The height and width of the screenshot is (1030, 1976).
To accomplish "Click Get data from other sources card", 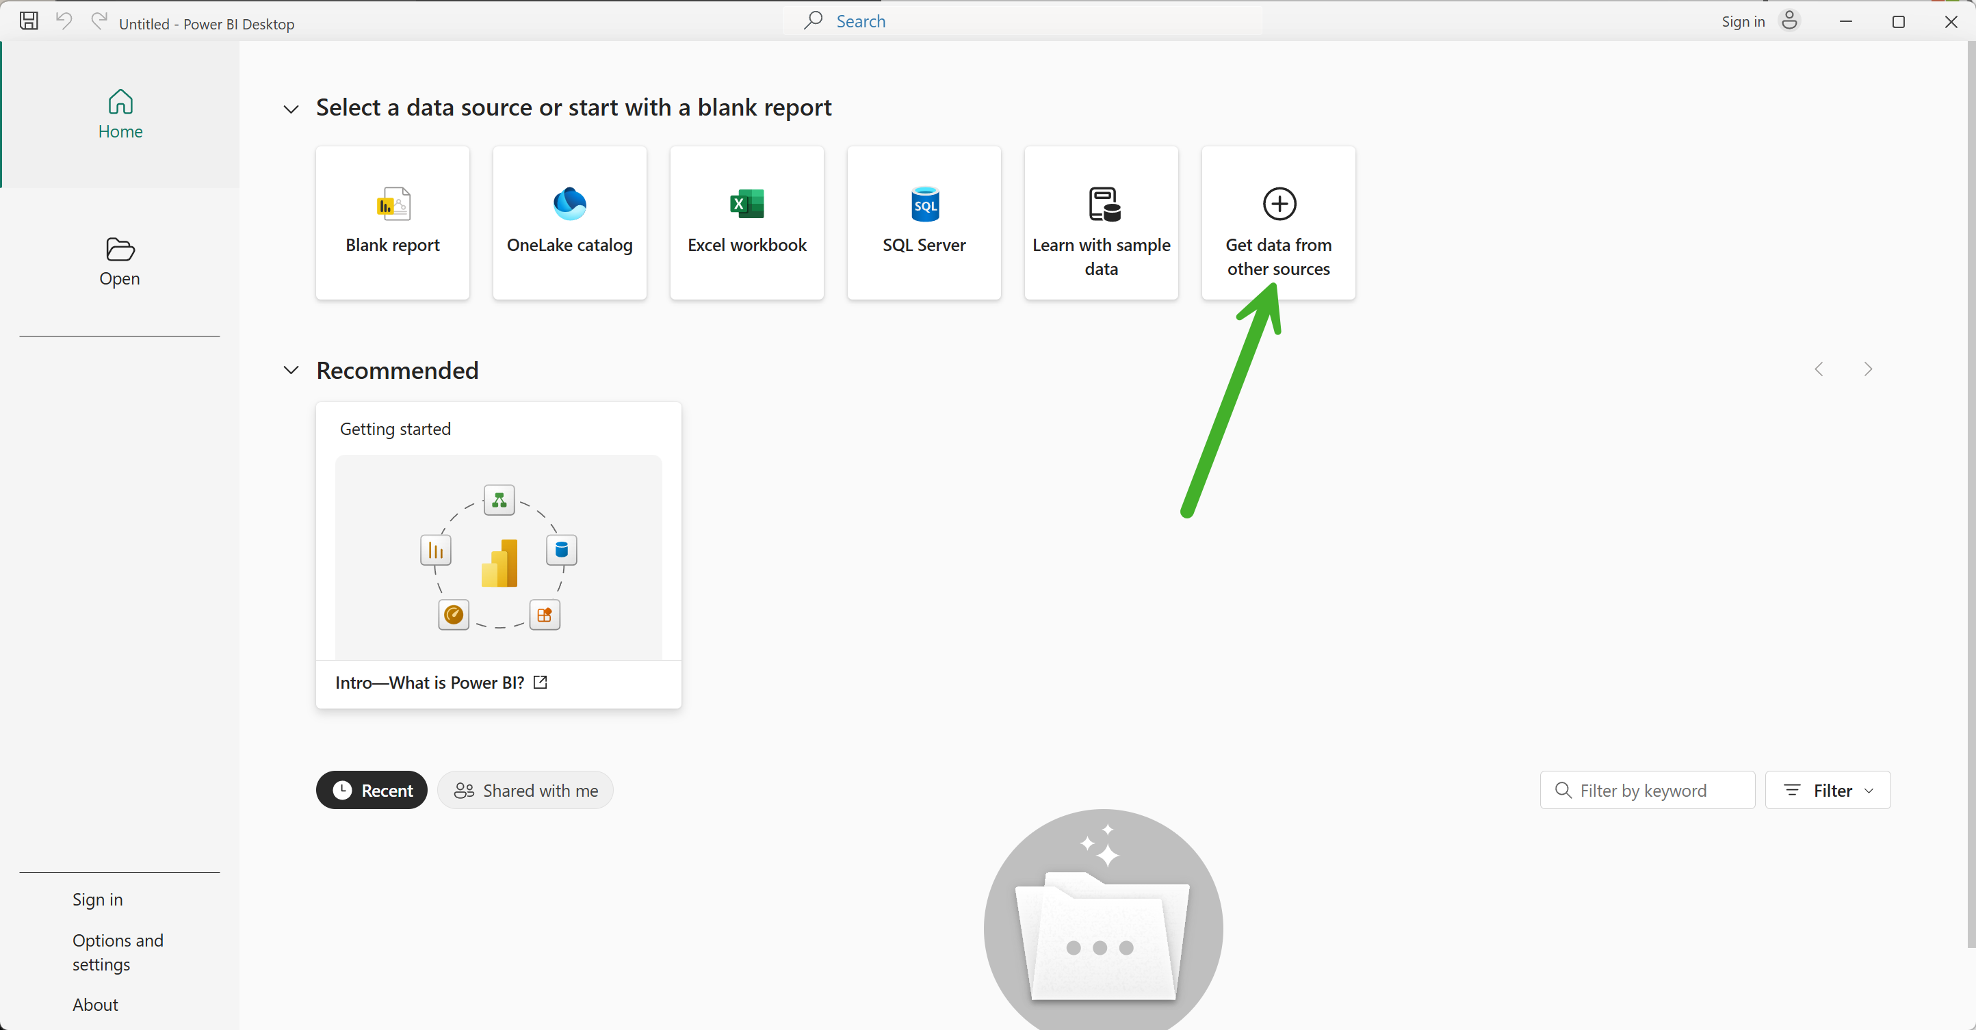I will coord(1279,222).
